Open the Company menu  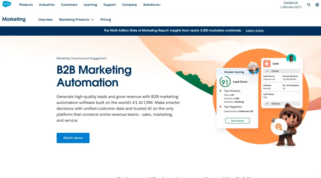(129, 5)
